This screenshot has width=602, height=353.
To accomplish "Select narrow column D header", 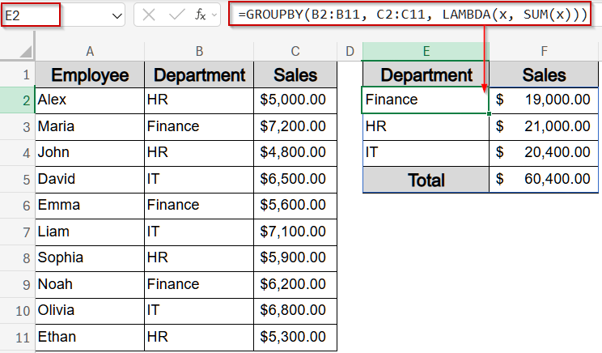I will coord(350,51).
